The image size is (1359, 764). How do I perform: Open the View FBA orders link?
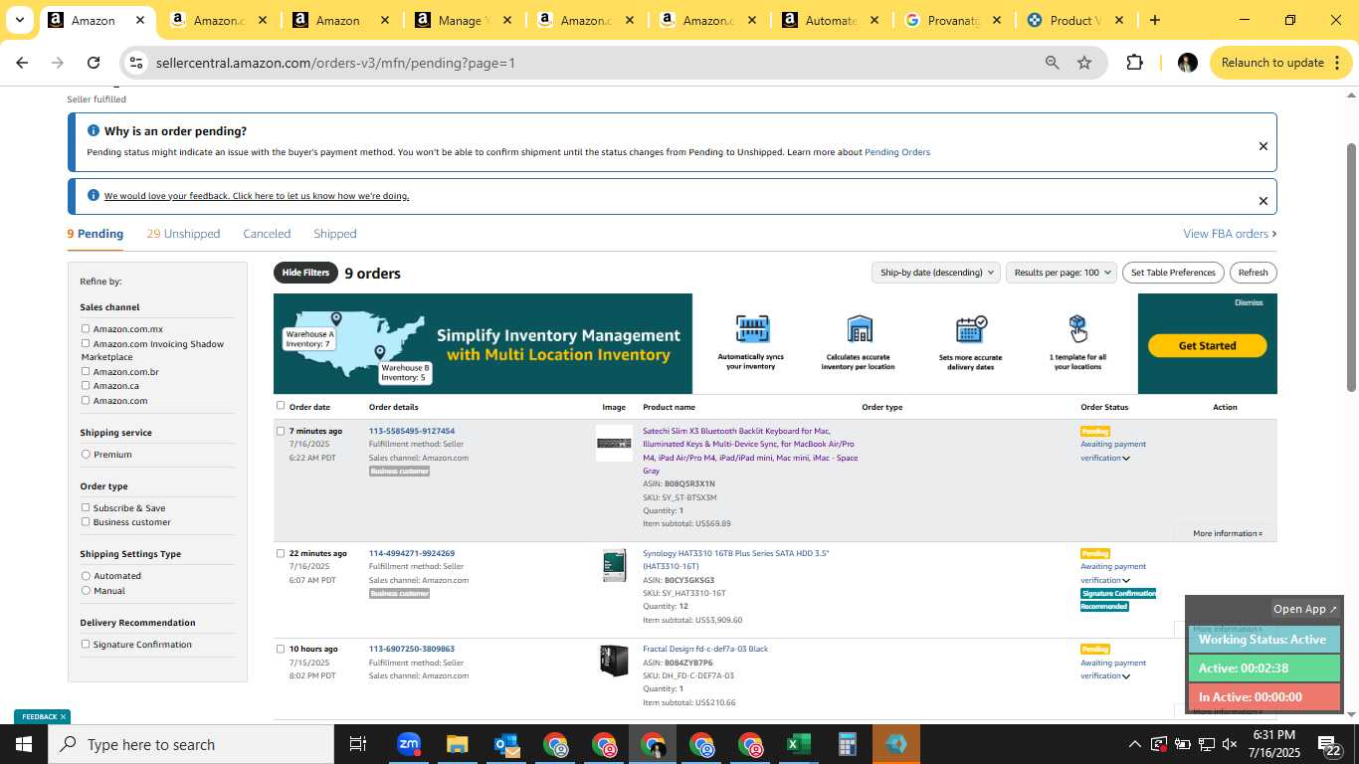(1230, 234)
